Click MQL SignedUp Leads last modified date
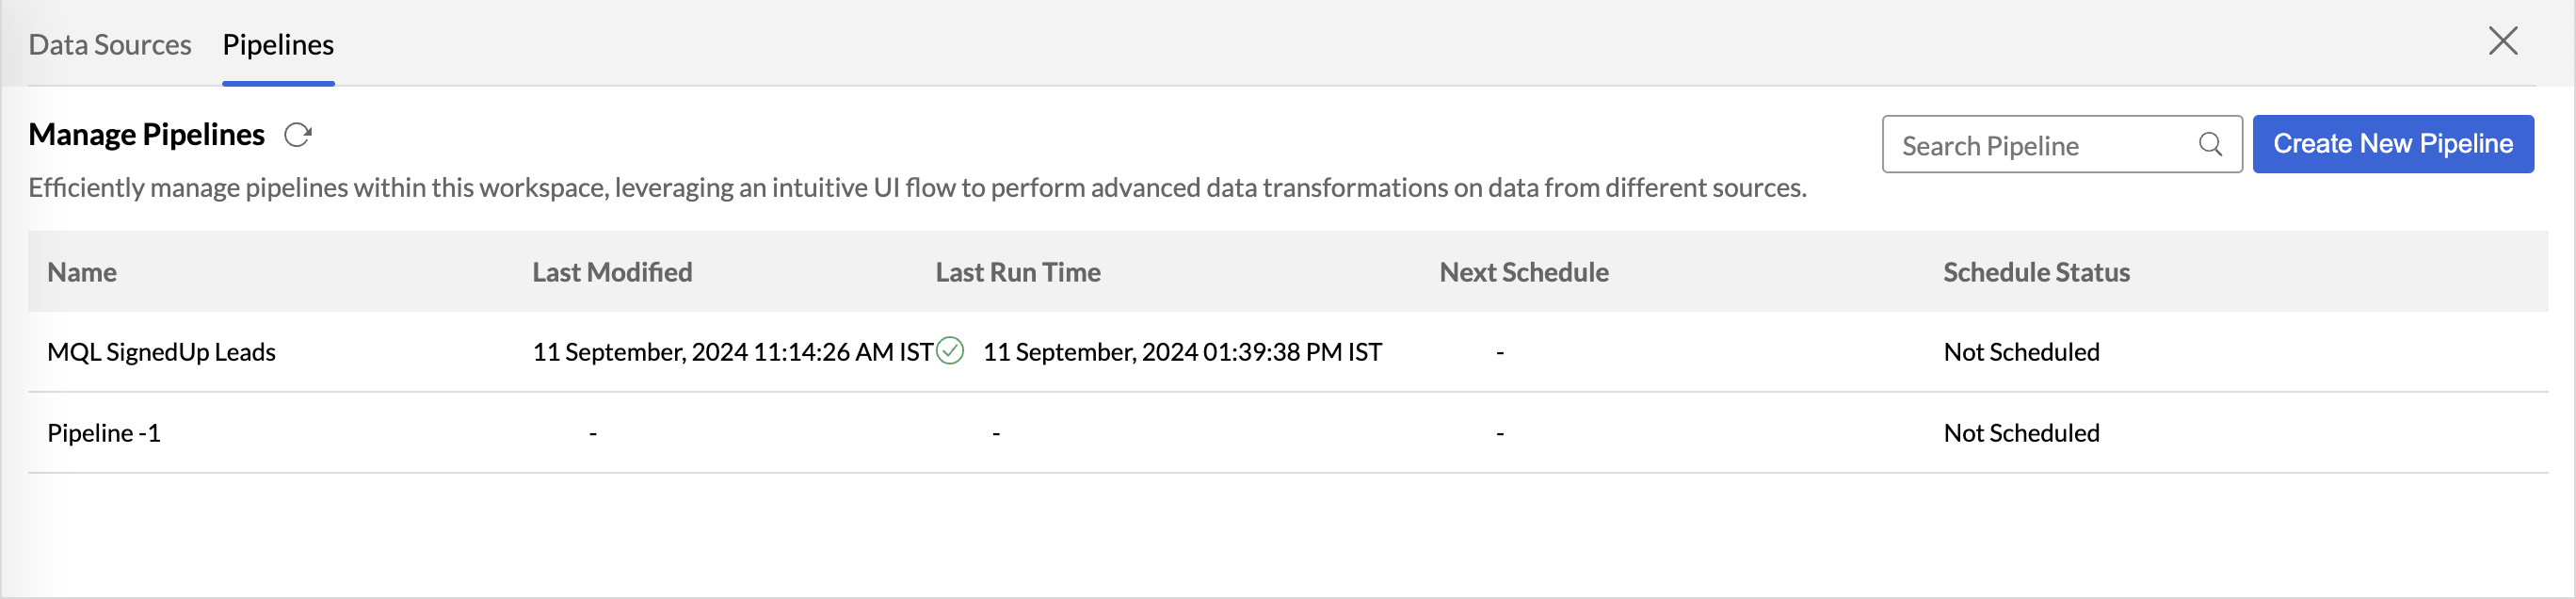 pos(733,352)
